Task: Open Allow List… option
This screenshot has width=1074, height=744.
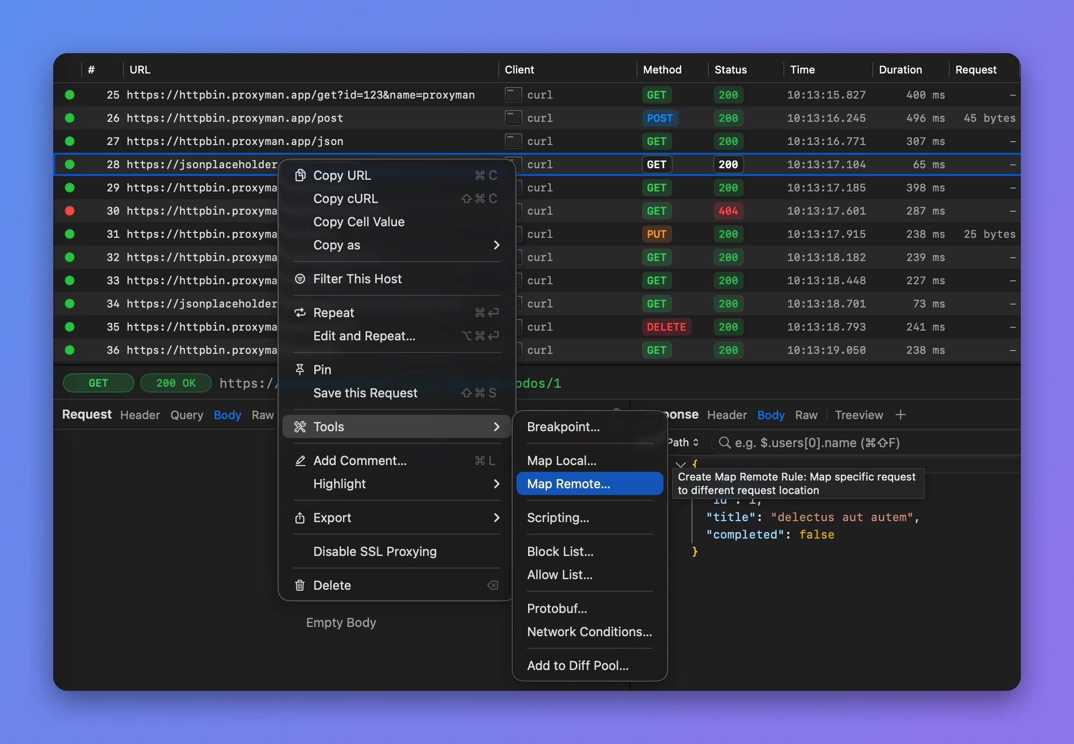Action: tap(589, 575)
